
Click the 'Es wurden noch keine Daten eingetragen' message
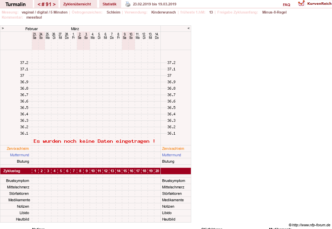coord(94,141)
